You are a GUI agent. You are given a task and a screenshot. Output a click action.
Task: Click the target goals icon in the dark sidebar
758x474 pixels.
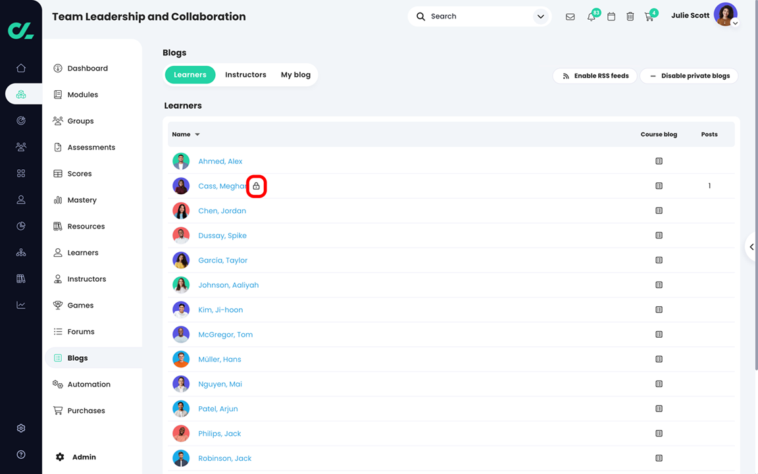(x=21, y=120)
